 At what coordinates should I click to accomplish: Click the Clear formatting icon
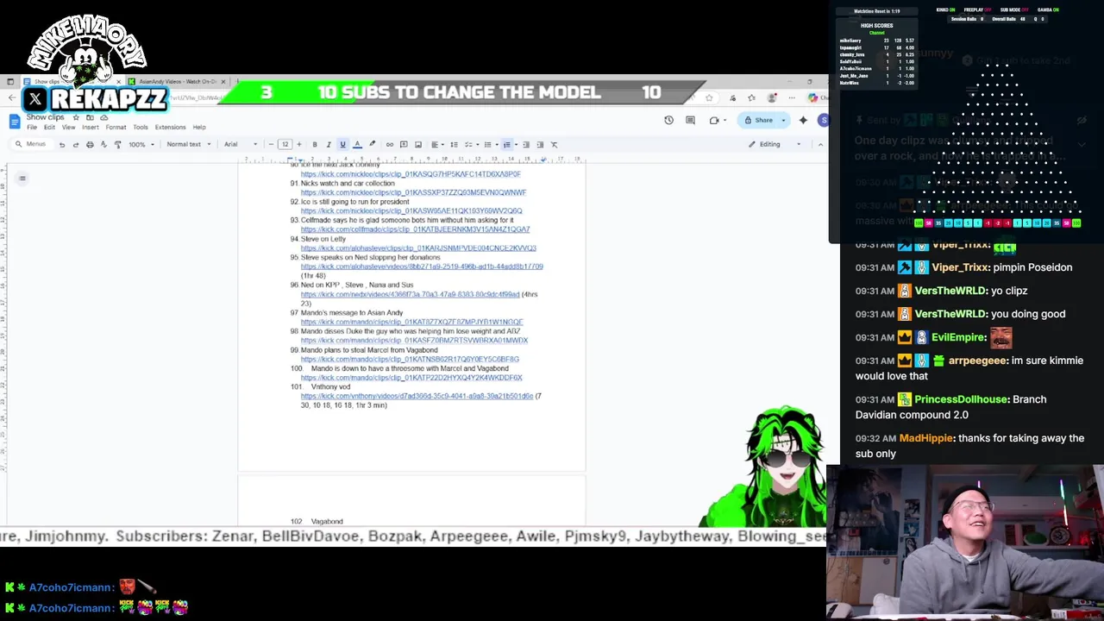[x=554, y=145]
